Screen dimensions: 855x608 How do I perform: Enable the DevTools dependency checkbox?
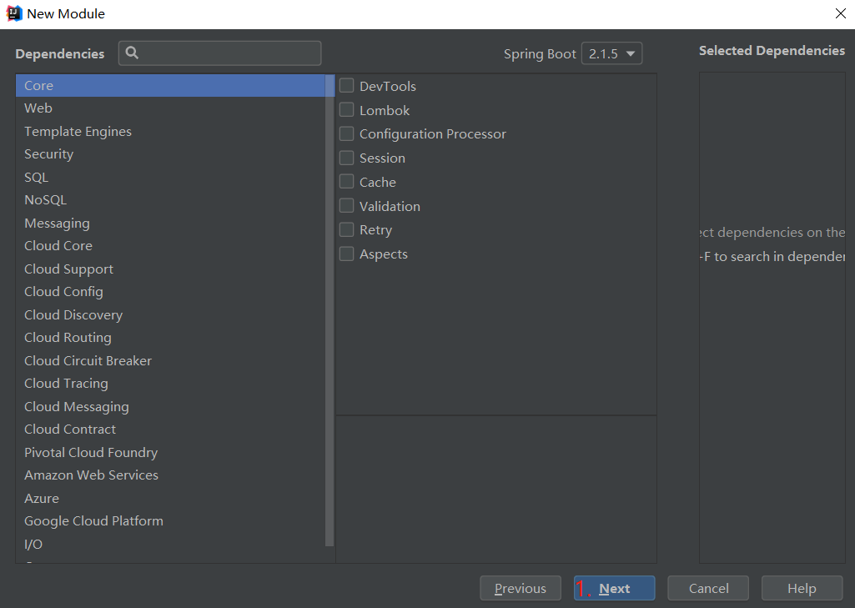(347, 86)
